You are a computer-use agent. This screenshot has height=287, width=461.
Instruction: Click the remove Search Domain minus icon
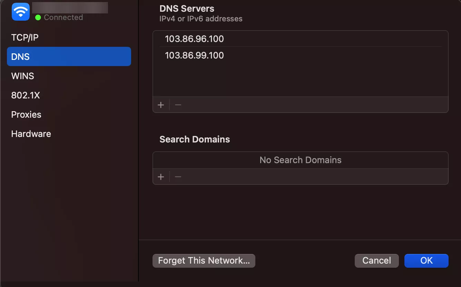[178, 177]
